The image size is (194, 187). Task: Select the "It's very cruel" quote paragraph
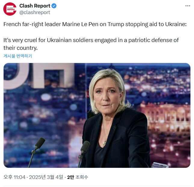tap(90, 44)
